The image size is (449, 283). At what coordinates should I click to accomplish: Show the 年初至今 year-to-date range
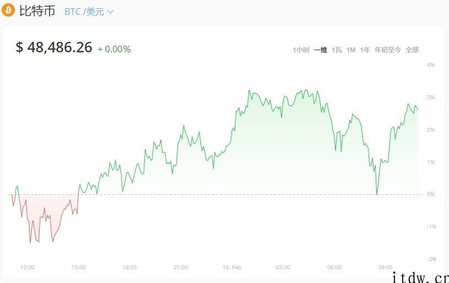[x=388, y=50]
